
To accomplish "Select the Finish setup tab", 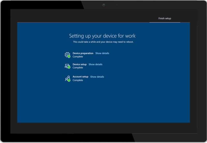I will 165,18.
